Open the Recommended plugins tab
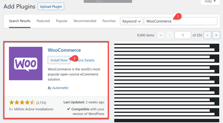 coord(85,21)
